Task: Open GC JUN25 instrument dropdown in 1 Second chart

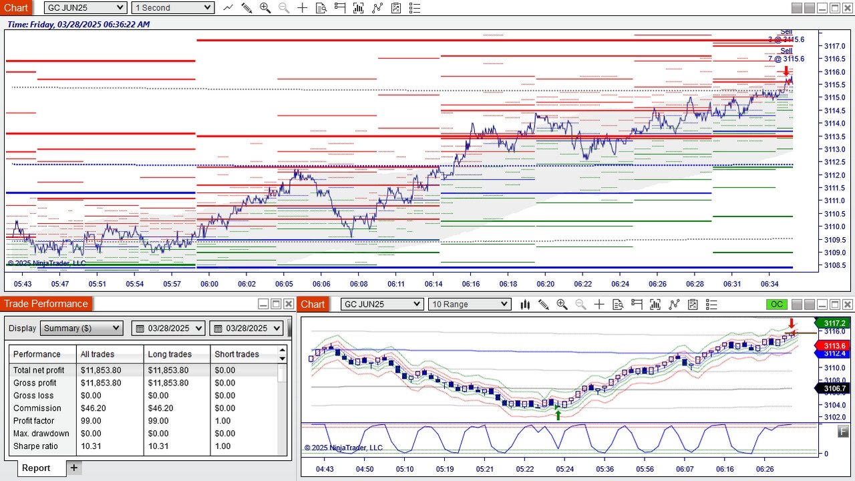Action: click(85, 8)
